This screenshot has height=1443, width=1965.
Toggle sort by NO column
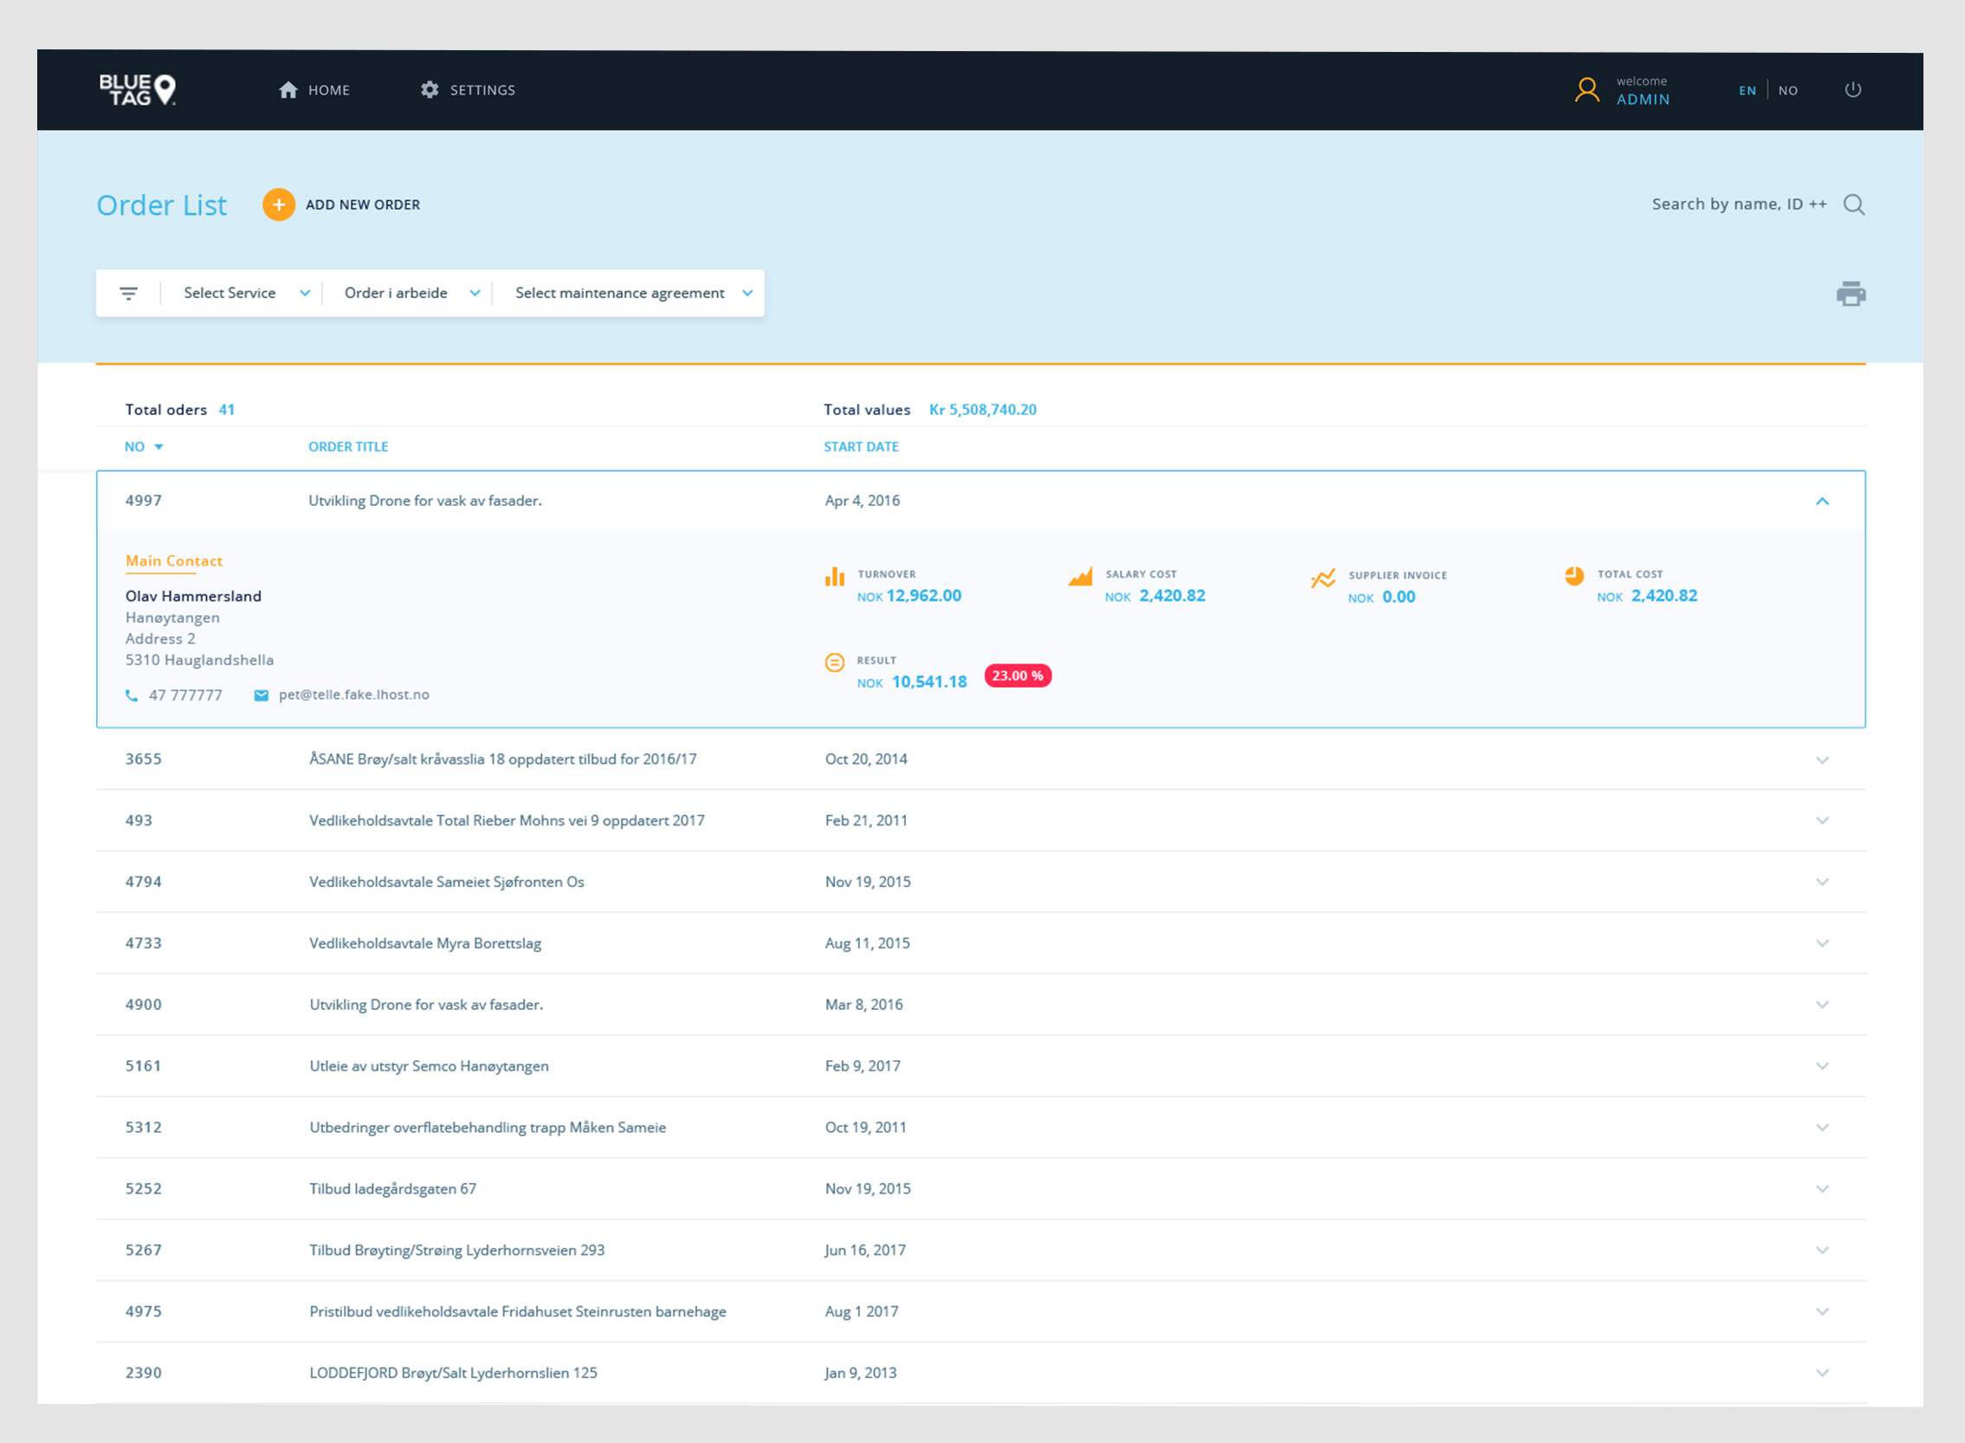tap(144, 446)
